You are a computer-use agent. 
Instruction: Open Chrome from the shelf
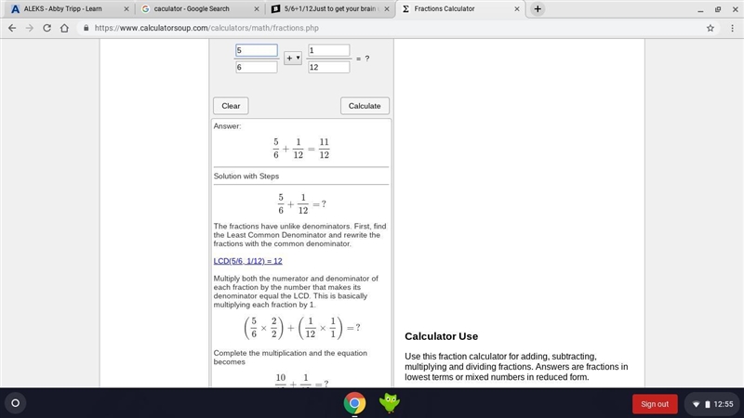tap(354, 403)
